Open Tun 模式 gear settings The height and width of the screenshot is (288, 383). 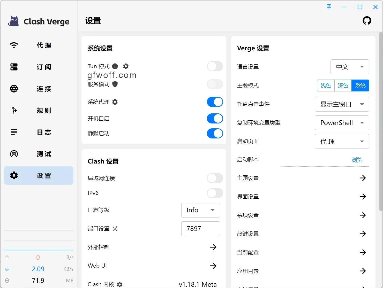coord(126,66)
